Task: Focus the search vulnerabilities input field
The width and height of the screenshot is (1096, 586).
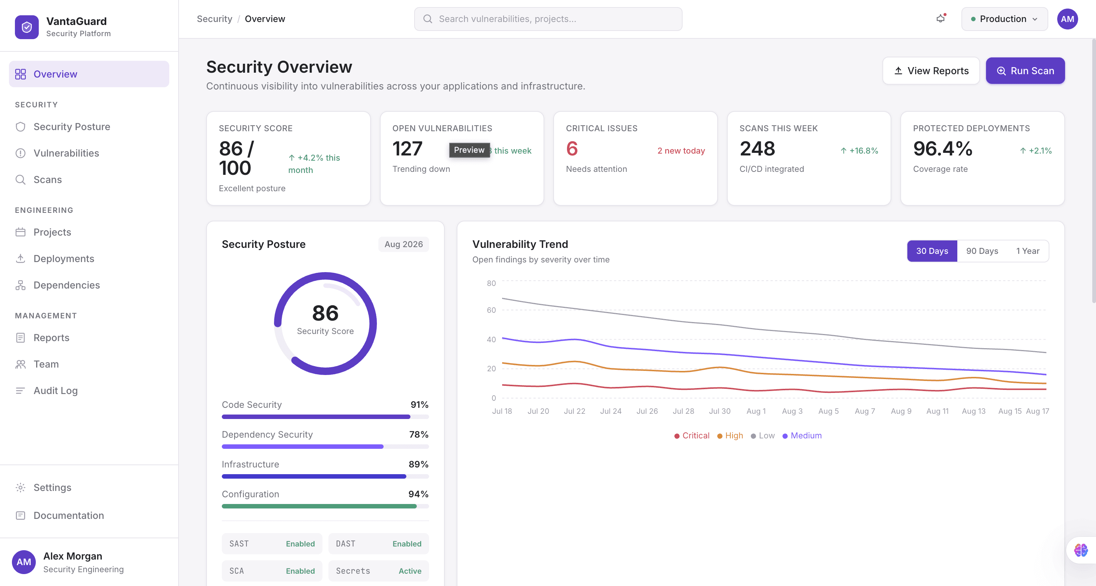Action: [548, 19]
